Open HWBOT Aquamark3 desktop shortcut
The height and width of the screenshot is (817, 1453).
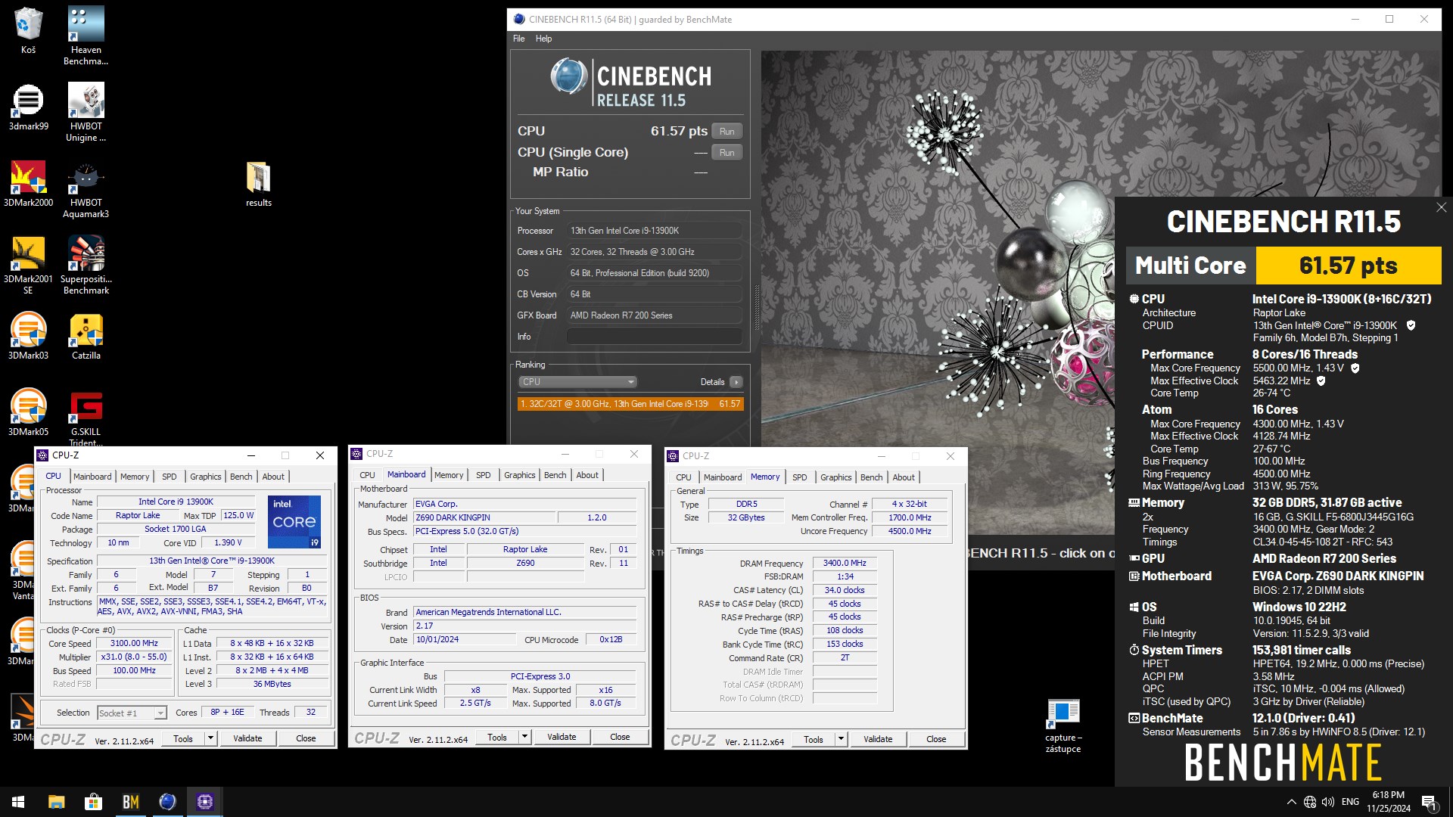86,188
